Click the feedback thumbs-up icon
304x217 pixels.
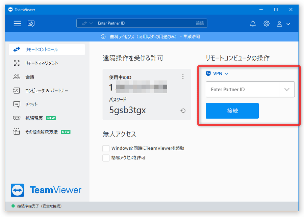pos(31,24)
